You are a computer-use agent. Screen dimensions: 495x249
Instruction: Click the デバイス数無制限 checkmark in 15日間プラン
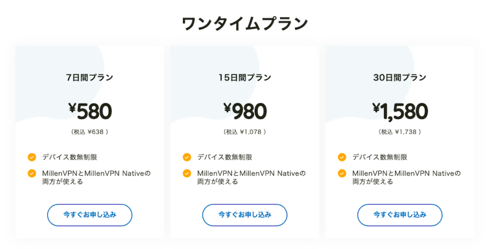pyautogui.click(x=187, y=157)
